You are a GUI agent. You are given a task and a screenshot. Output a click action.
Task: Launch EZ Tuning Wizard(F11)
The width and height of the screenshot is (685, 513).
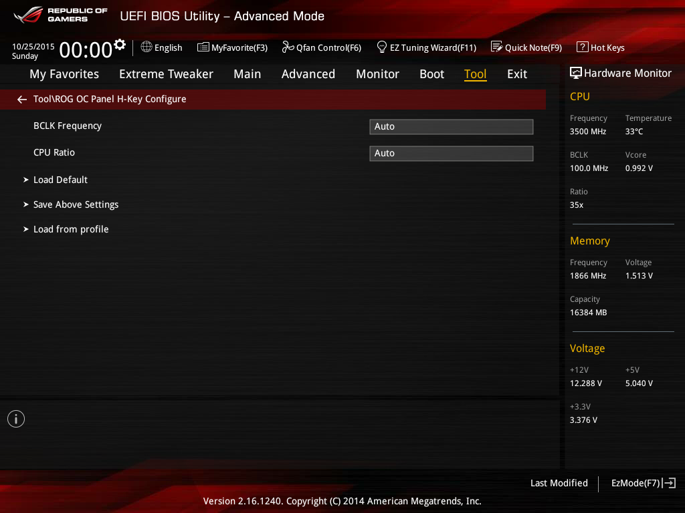click(x=426, y=47)
